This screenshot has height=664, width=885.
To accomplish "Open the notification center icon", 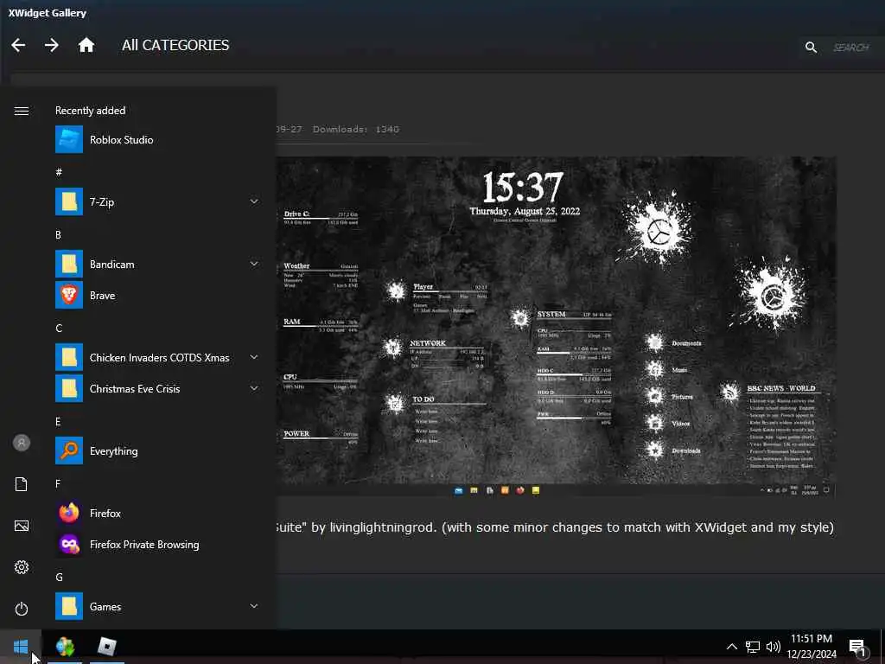I will point(858,648).
